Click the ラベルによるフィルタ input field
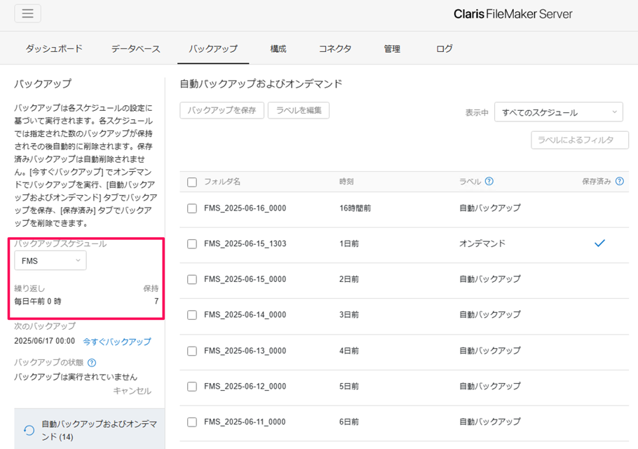The image size is (638, 449). [x=580, y=140]
